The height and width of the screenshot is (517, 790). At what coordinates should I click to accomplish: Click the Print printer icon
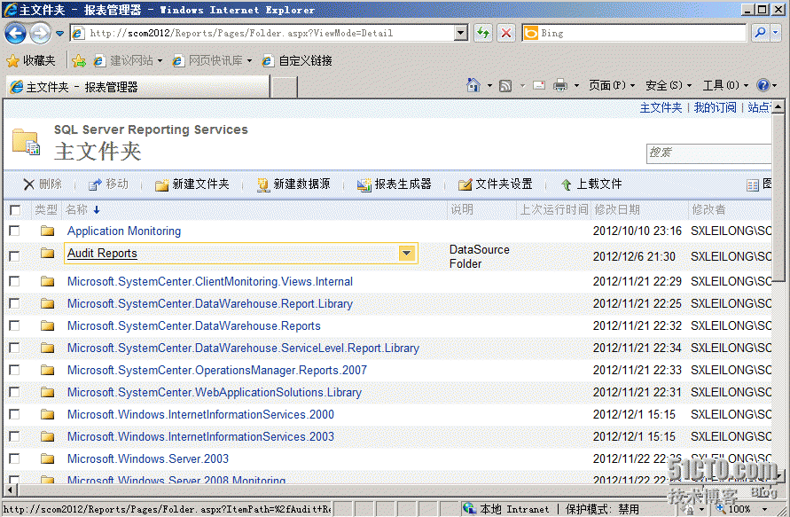coord(559,85)
